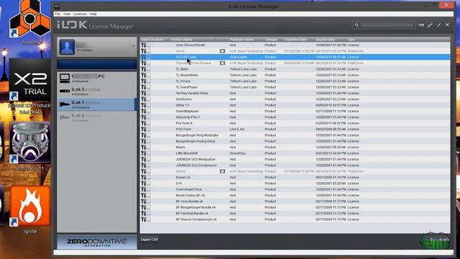Viewport: 460px width, 259px height.
Task: Select the PC computer location
Action: click(96, 78)
